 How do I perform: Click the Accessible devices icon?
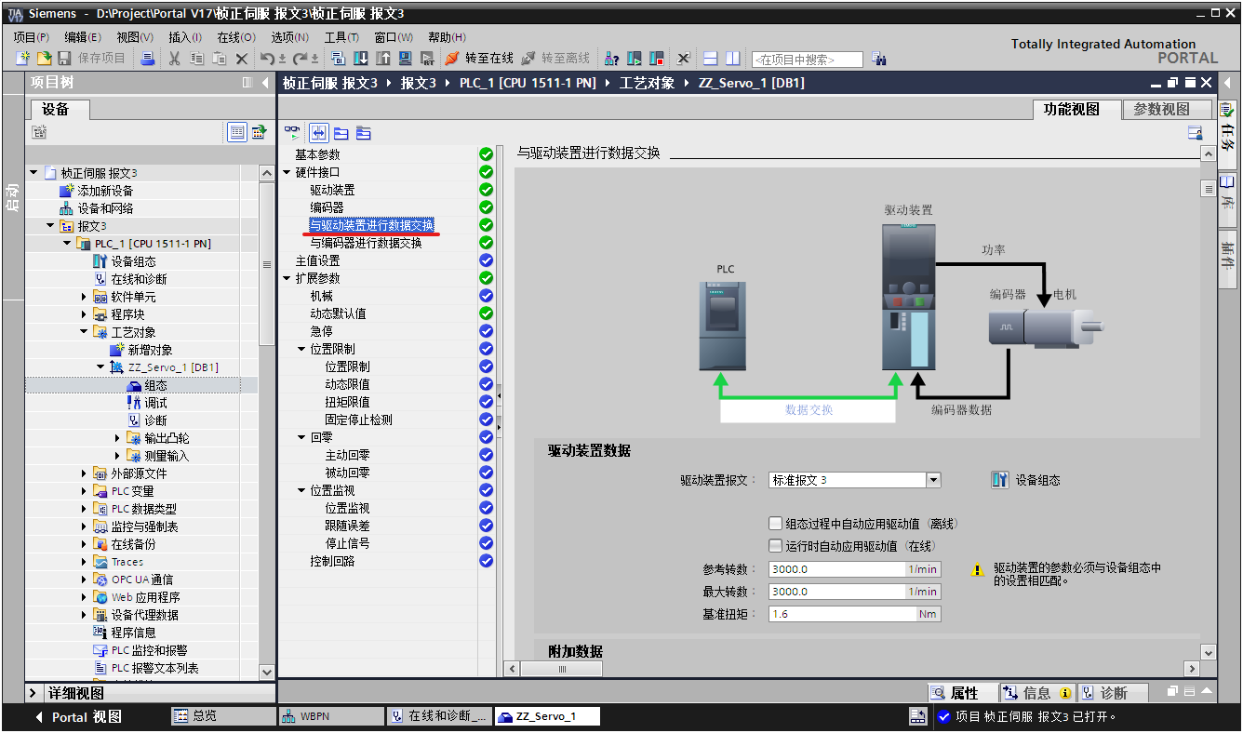pyautogui.click(x=612, y=59)
